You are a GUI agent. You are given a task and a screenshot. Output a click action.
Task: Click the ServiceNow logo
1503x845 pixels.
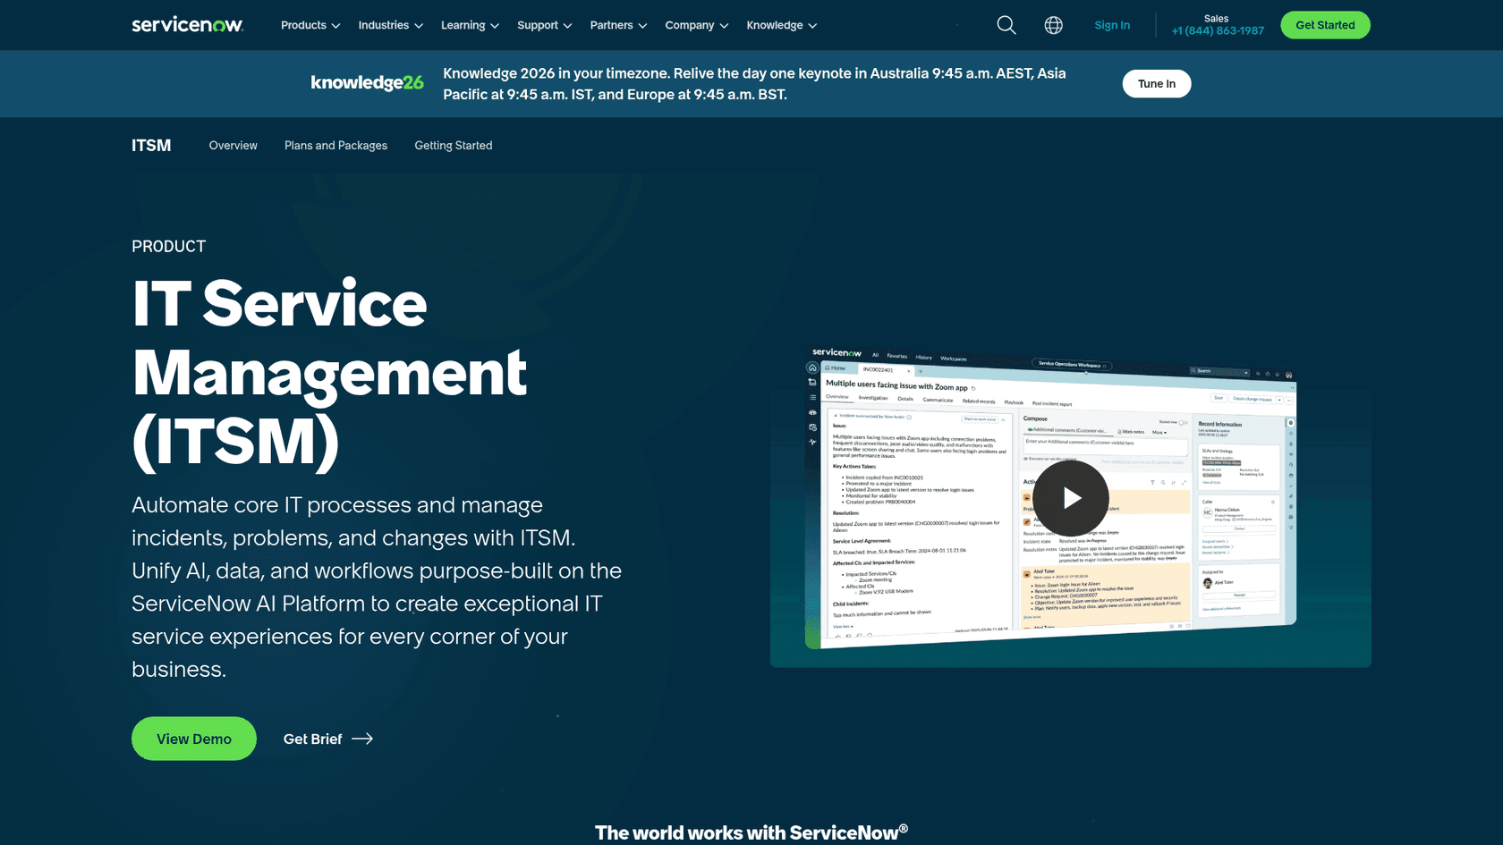click(x=187, y=25)
